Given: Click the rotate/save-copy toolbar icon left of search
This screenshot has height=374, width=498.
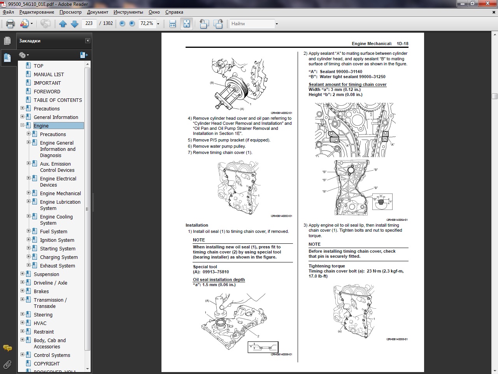Looking at the screenshot, I should click(x=204, y=24).
